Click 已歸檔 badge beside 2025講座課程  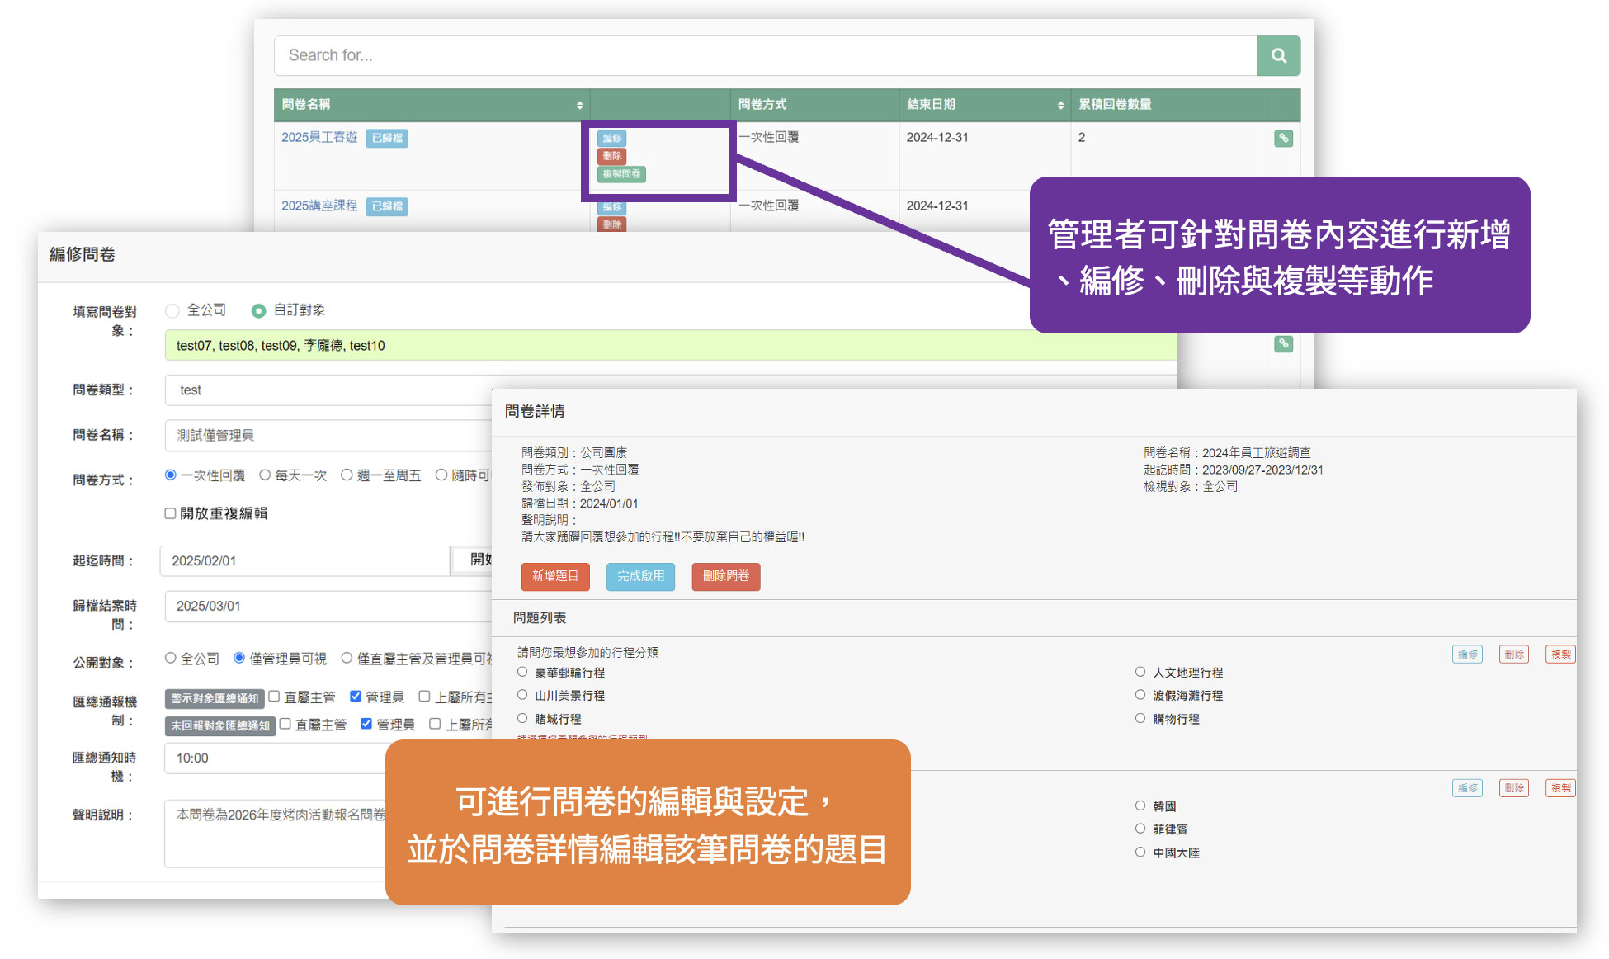pos(387,206)
